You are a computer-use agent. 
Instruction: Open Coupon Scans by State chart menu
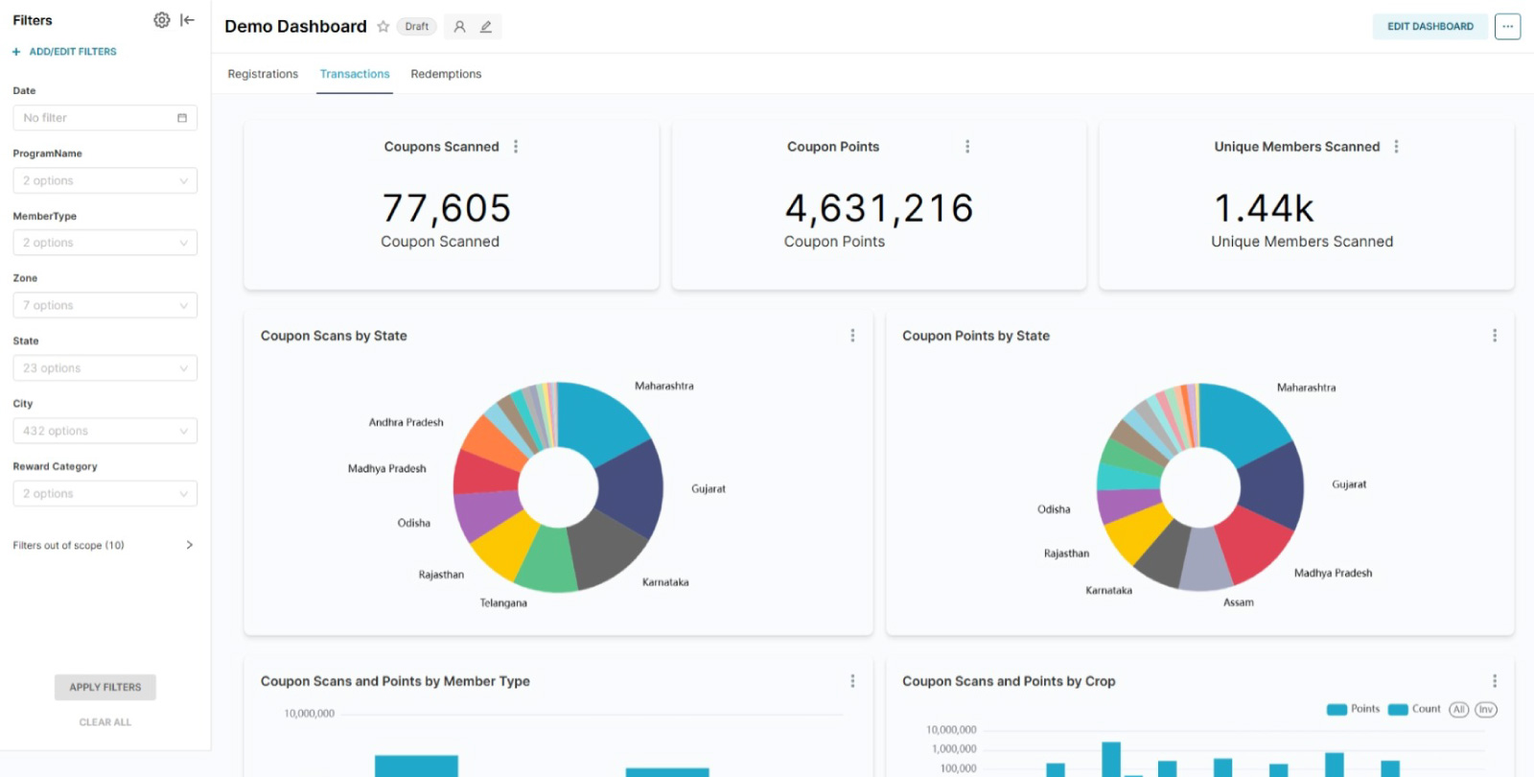point(852,336)
